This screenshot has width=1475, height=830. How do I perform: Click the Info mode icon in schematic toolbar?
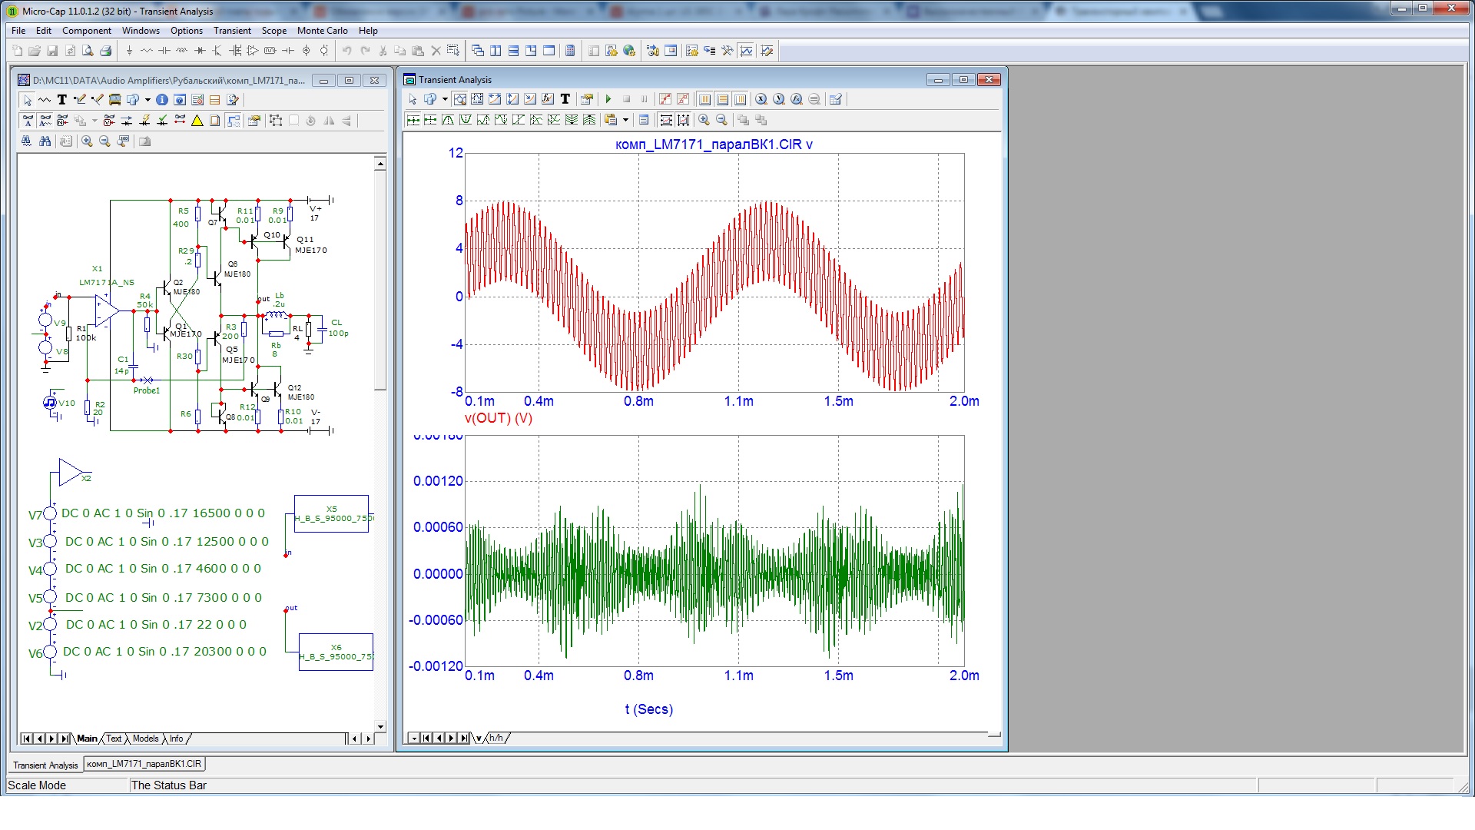pyautogui.click(x=162, y=100)
